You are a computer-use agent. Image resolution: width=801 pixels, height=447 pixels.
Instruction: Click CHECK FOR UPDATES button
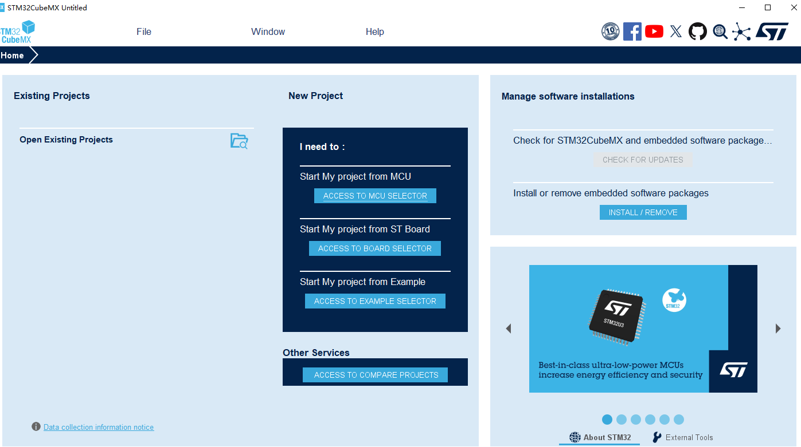click(643, 160)
